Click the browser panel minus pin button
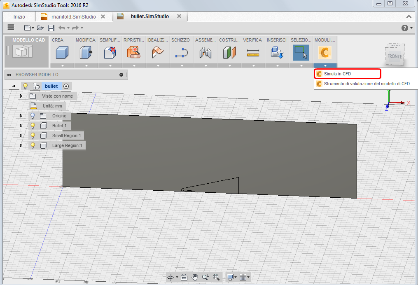 click(x=121, y=75)
